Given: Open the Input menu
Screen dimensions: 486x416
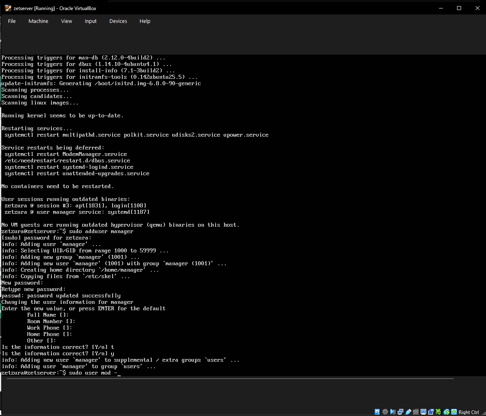Looking at the screenshot, I should [x=91, y=21].
